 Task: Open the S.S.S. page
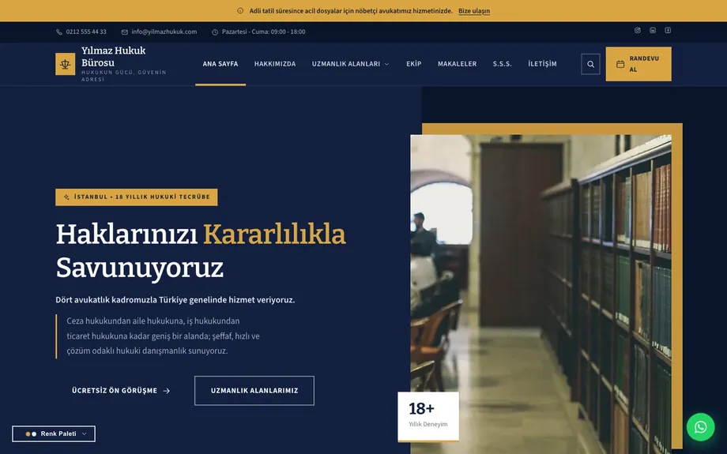pyautogui.click(x=502, y=64)
